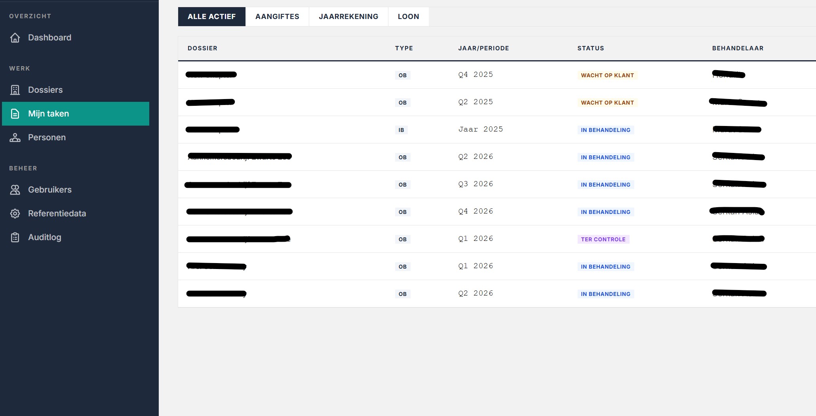Click the Q3 2026 period cell
816x416 pixels.
tap(476, 184)
